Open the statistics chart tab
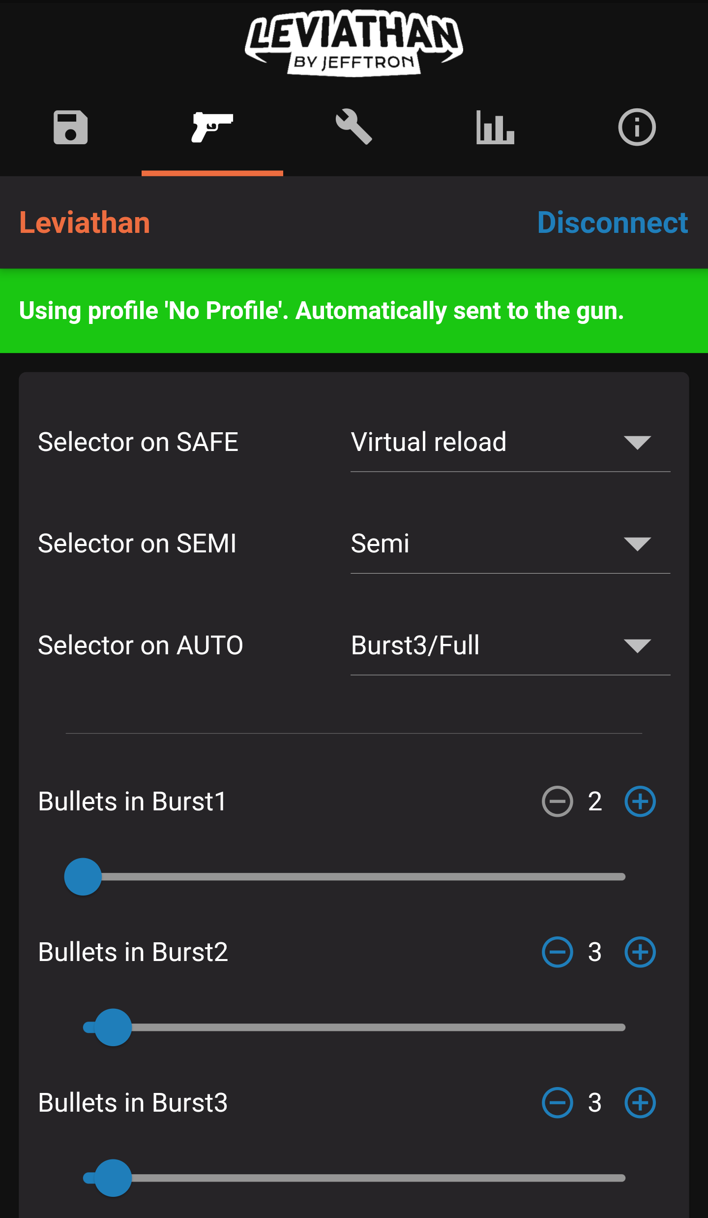 pos(495,128)
